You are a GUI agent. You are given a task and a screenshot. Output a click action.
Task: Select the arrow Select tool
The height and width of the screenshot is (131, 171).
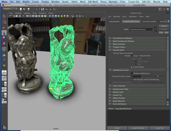pyautogui.click(x=4, y=16)
